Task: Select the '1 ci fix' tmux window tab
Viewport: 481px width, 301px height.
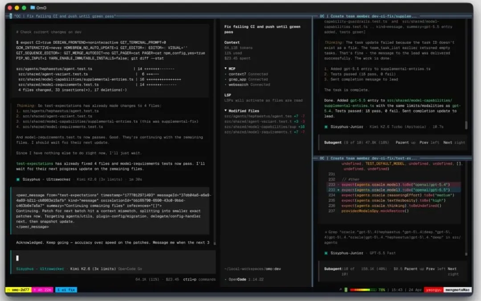Action: click(66, 290)
